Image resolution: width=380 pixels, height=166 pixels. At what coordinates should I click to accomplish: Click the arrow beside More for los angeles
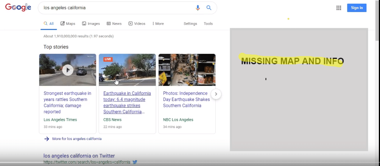tap(47, 139)
